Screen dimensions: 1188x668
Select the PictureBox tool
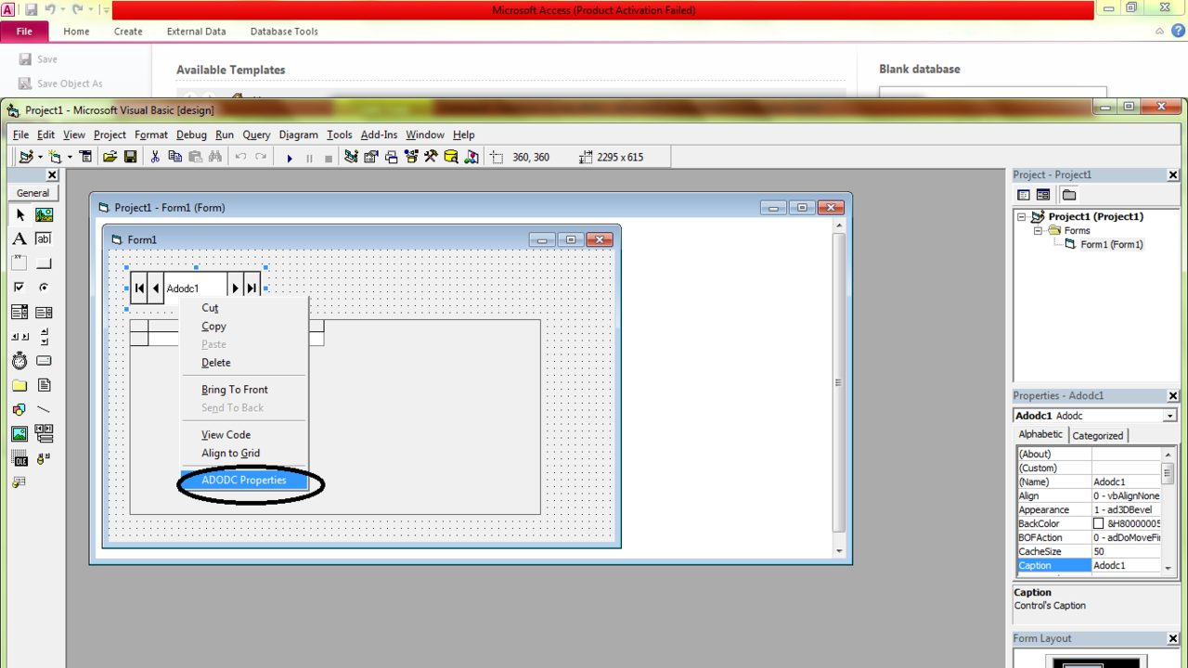[x=44, y=214]
